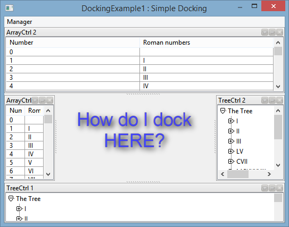Select number cell 1 in ArrayCtrl 2
Screen dimensions: 289x227
tap(73, 61)
